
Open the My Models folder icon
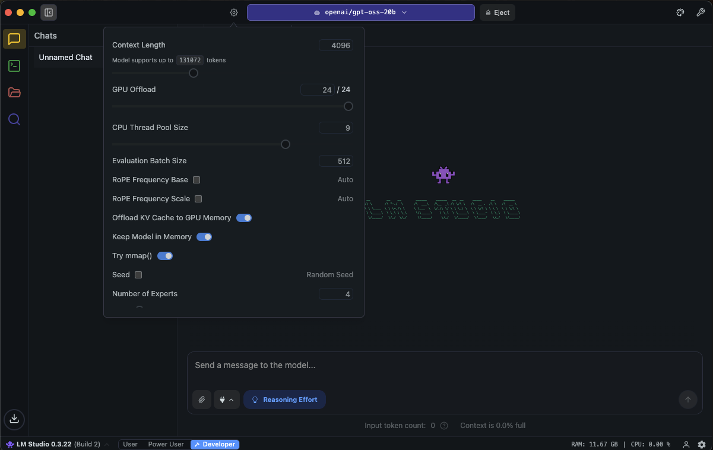(x=14, y=93)
